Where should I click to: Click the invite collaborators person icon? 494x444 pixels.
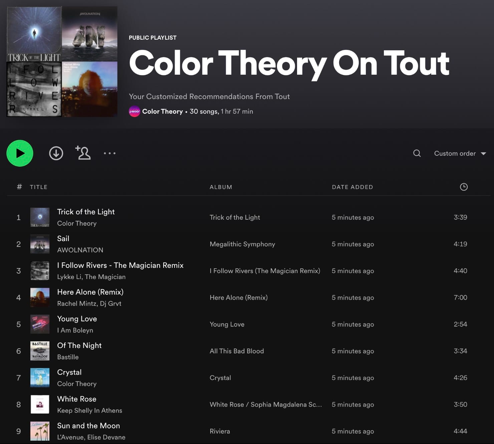tap(83, 153)
